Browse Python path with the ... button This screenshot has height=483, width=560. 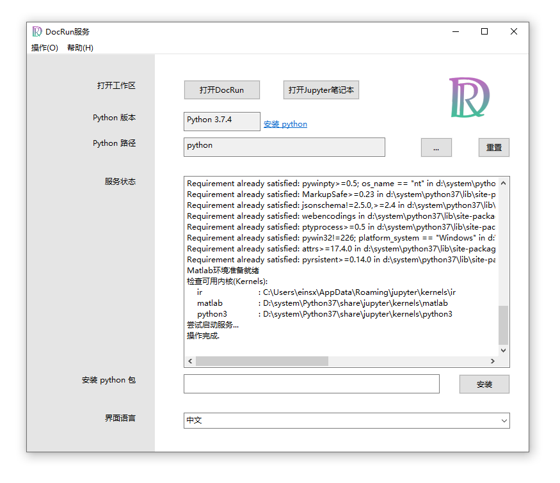tap(436, 147)
